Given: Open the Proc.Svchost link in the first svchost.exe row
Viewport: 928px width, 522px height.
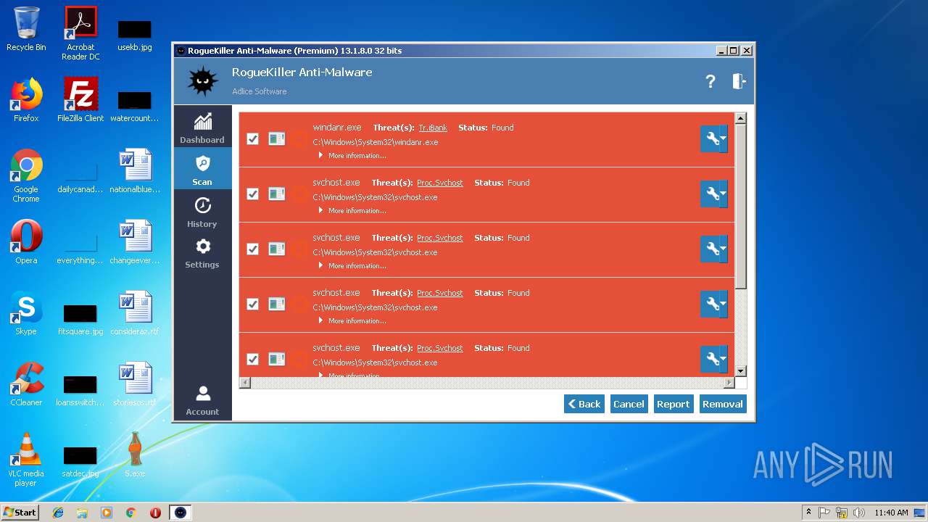Looking at the screenshot, I should [x=440, y=183].
